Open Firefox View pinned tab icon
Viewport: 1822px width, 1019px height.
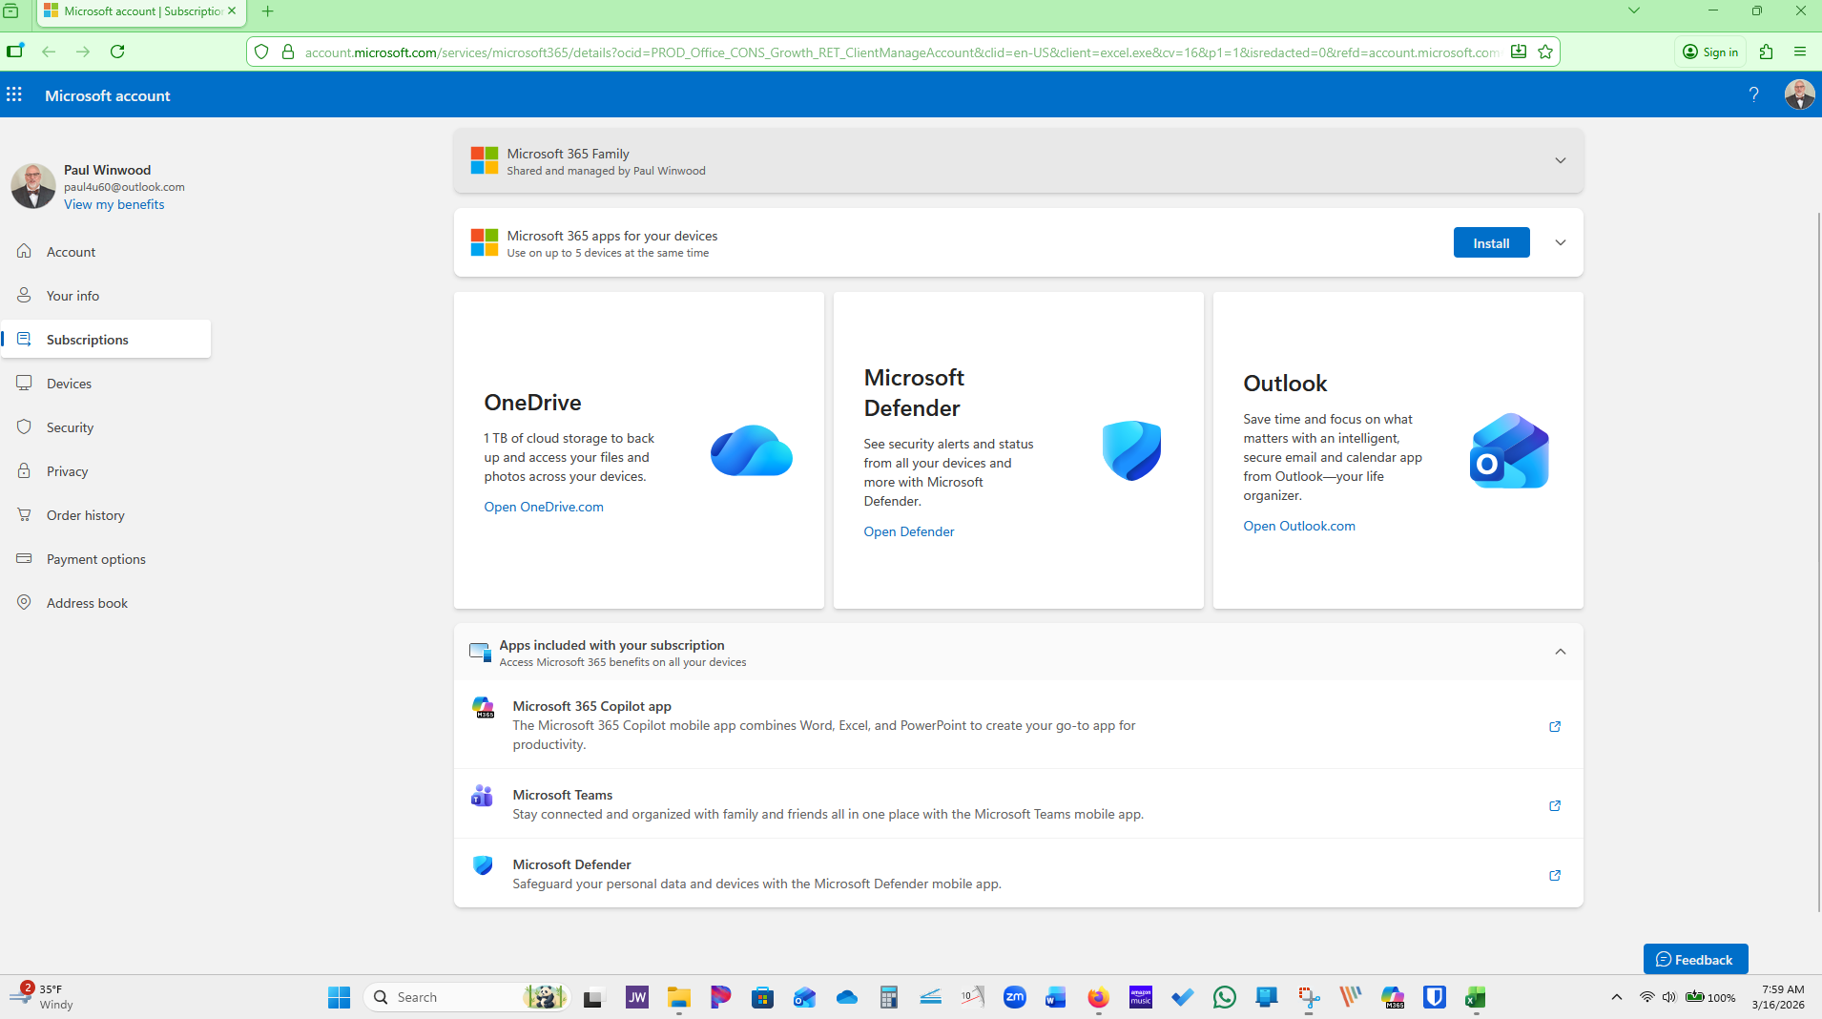tap(11, 11)
